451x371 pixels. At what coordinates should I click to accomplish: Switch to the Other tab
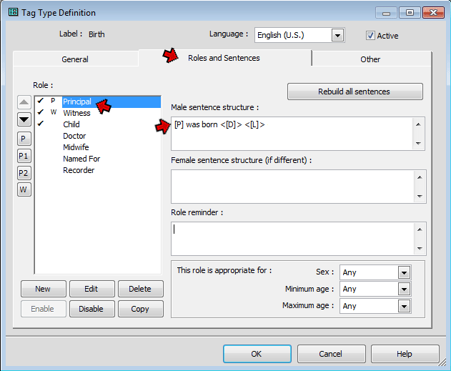tap(370, 59)
